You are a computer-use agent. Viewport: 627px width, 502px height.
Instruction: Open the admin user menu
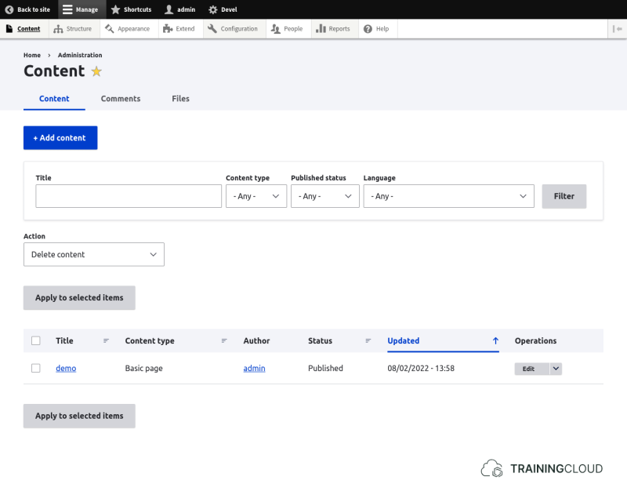180,9
